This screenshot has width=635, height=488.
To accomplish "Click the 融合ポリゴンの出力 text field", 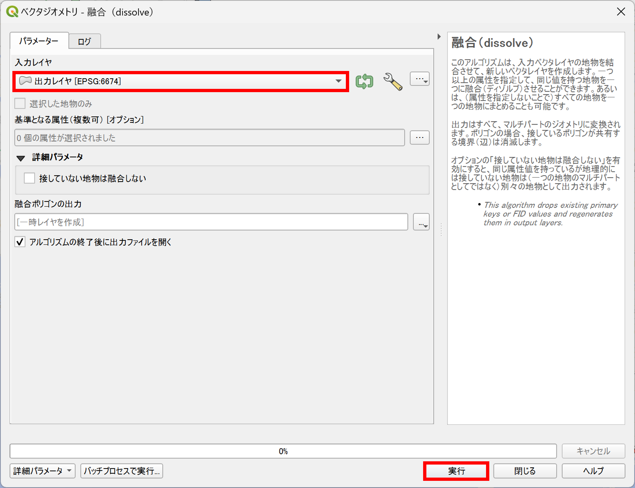I will point(211,222).
